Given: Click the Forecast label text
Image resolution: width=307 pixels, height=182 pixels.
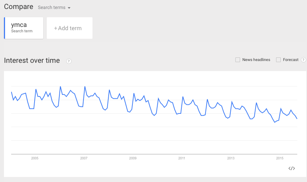Looking at the screenshot, I should click(x=290, y=60).
